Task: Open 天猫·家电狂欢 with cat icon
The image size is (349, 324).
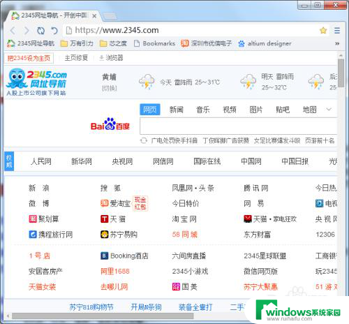Action: (270, 219)
